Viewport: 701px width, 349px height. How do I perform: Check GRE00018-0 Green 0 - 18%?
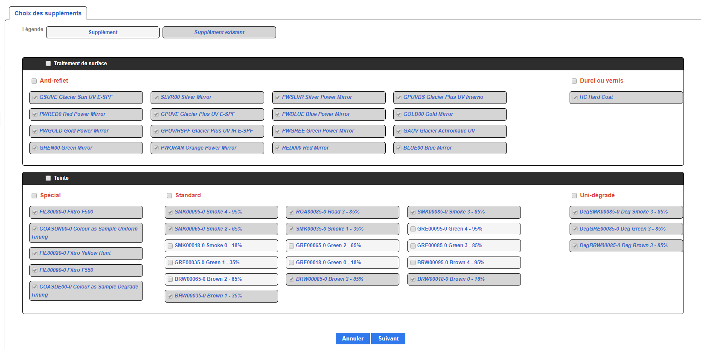coord(291,263)
